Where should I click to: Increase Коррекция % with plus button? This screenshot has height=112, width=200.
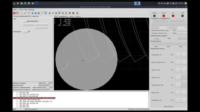(178, 55)
